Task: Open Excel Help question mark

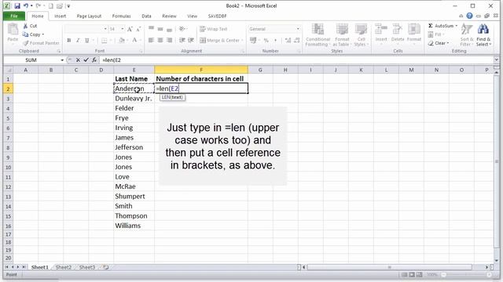Action: tap(469, 16)
